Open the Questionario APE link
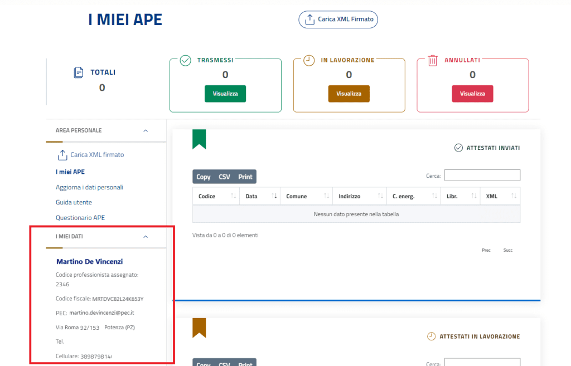 (80, 218)
